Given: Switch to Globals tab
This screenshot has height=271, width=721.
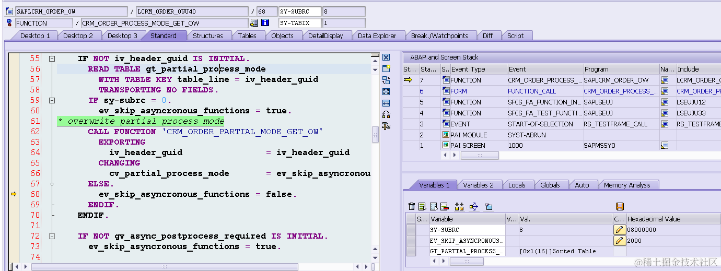Looking at the screenshot, I should pyautogui.click(x=550, y=185).
